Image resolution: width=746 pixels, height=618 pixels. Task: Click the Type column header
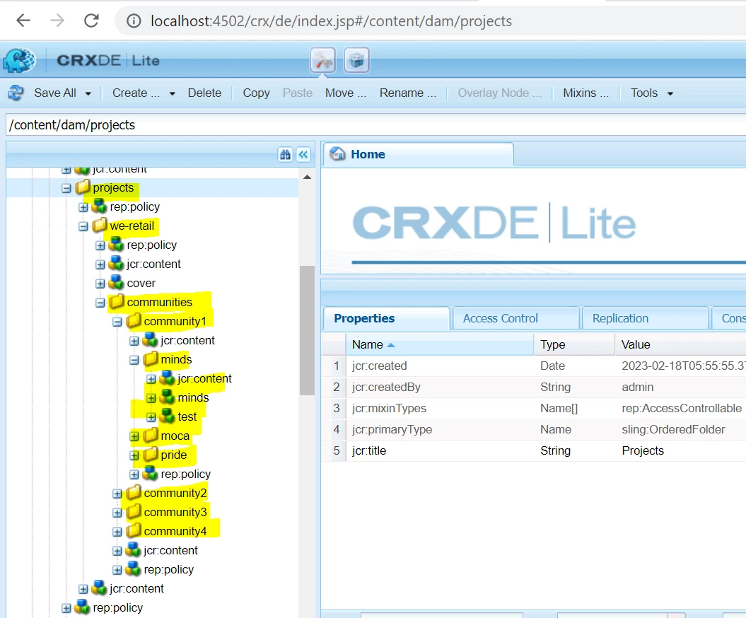(575, 344)
